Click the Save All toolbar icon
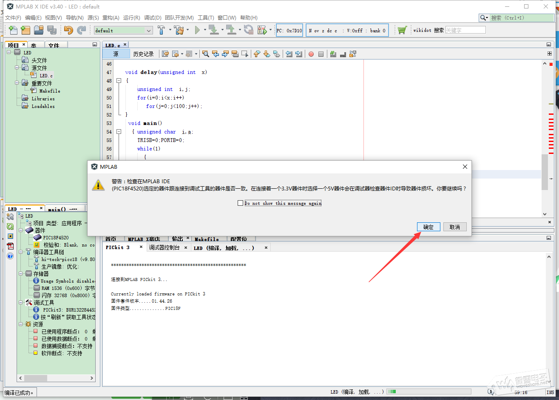The image size is (559, 400). click(52, 30)
